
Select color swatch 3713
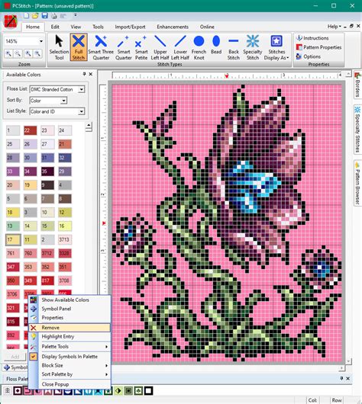pyautogui.click(x=65, y=239)
